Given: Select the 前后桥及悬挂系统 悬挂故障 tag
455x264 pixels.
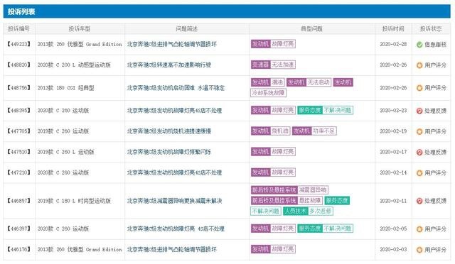Looking at the screenshot, I should tap(287, 201).
